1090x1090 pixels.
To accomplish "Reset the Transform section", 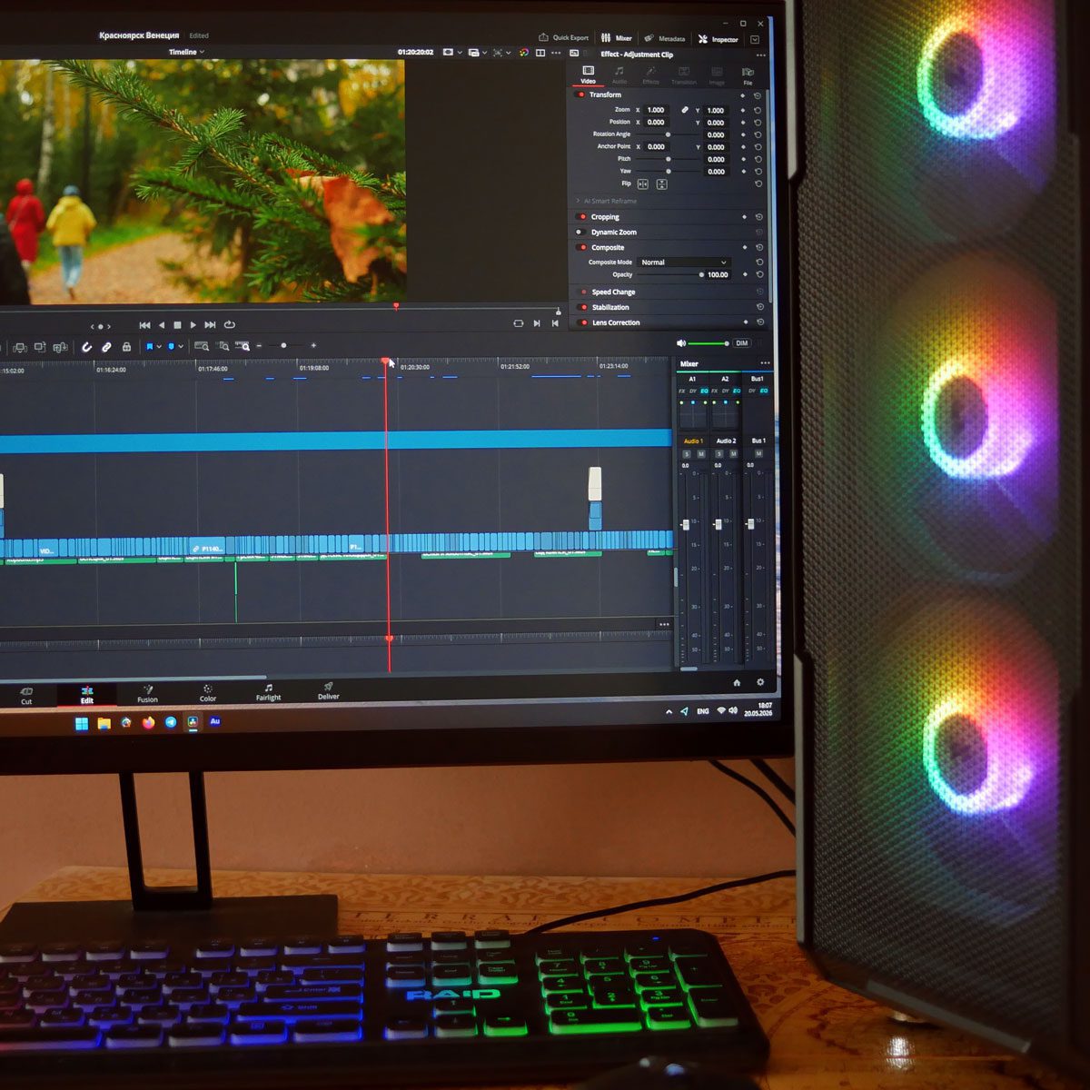I will (758, 96).
